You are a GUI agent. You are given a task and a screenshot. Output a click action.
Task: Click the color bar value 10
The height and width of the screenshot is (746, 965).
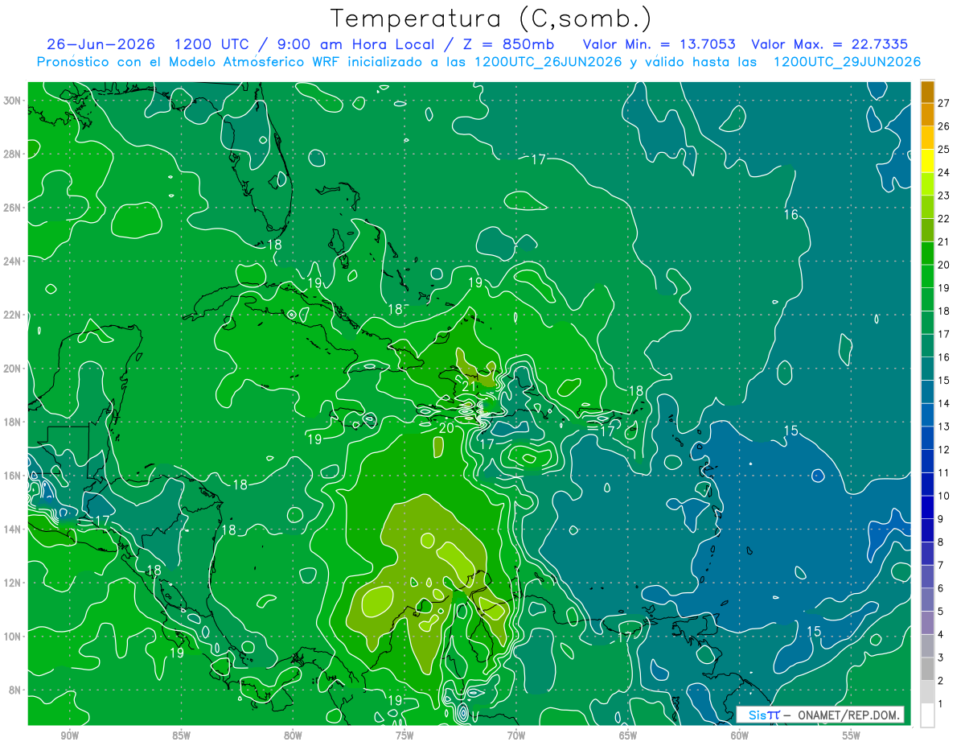tap(943, 497)
